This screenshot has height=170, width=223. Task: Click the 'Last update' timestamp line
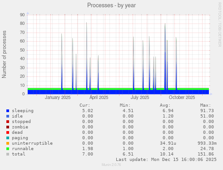pyautogui.click(x=166, y=160)
